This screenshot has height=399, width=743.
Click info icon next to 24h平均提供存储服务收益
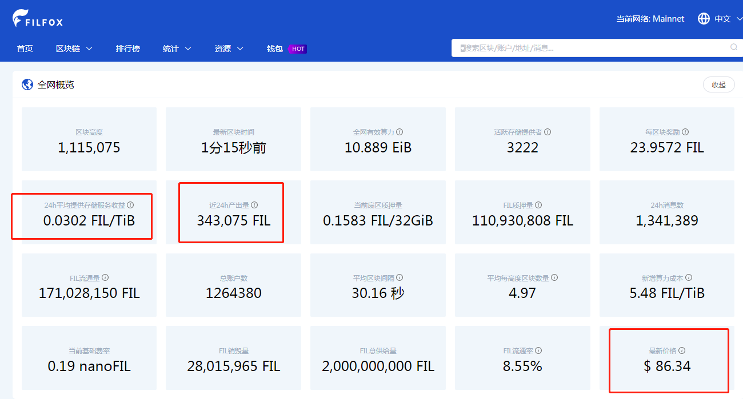click(x=130, y=205)
